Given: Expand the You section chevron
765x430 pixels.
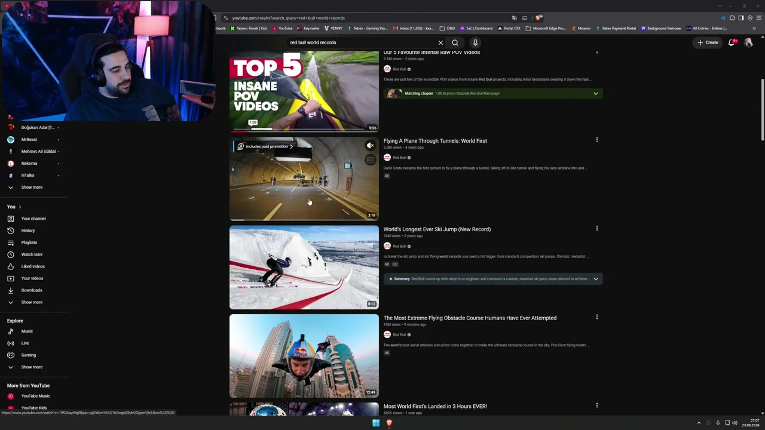Looking at the screenshot, I should pos(20,207).
